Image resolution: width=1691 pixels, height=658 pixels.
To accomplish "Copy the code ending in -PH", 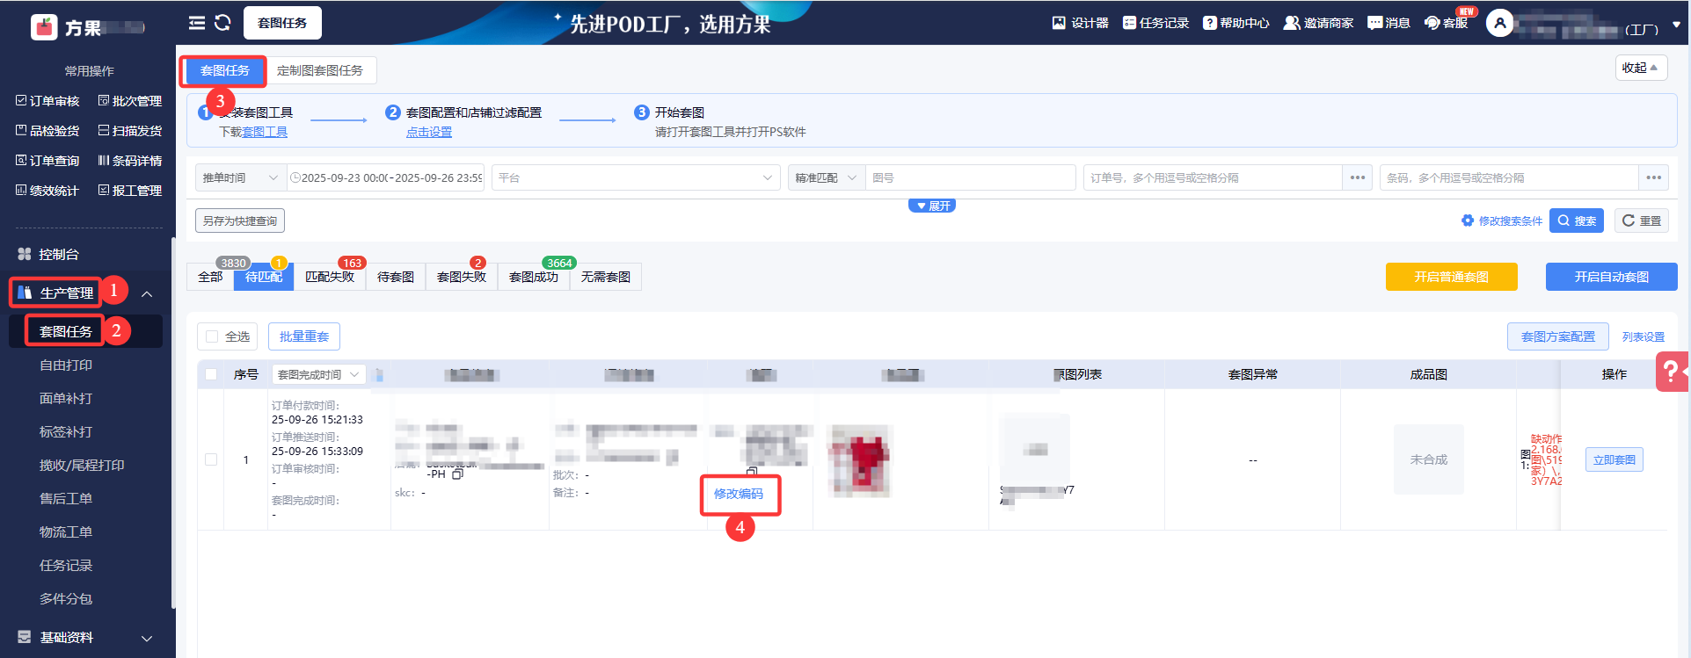I will [457, 474].
